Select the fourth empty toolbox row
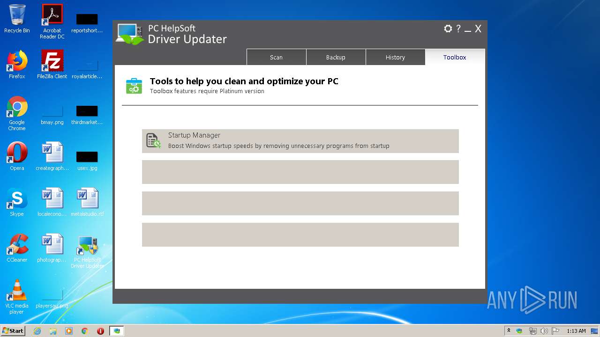The width and height of the screenshot is (600, 337). pos(300,234)
